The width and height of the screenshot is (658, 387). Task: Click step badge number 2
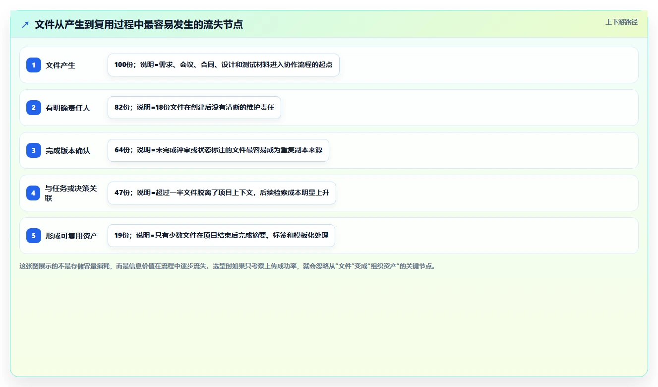pyautogui.click(x=34, y=108)
